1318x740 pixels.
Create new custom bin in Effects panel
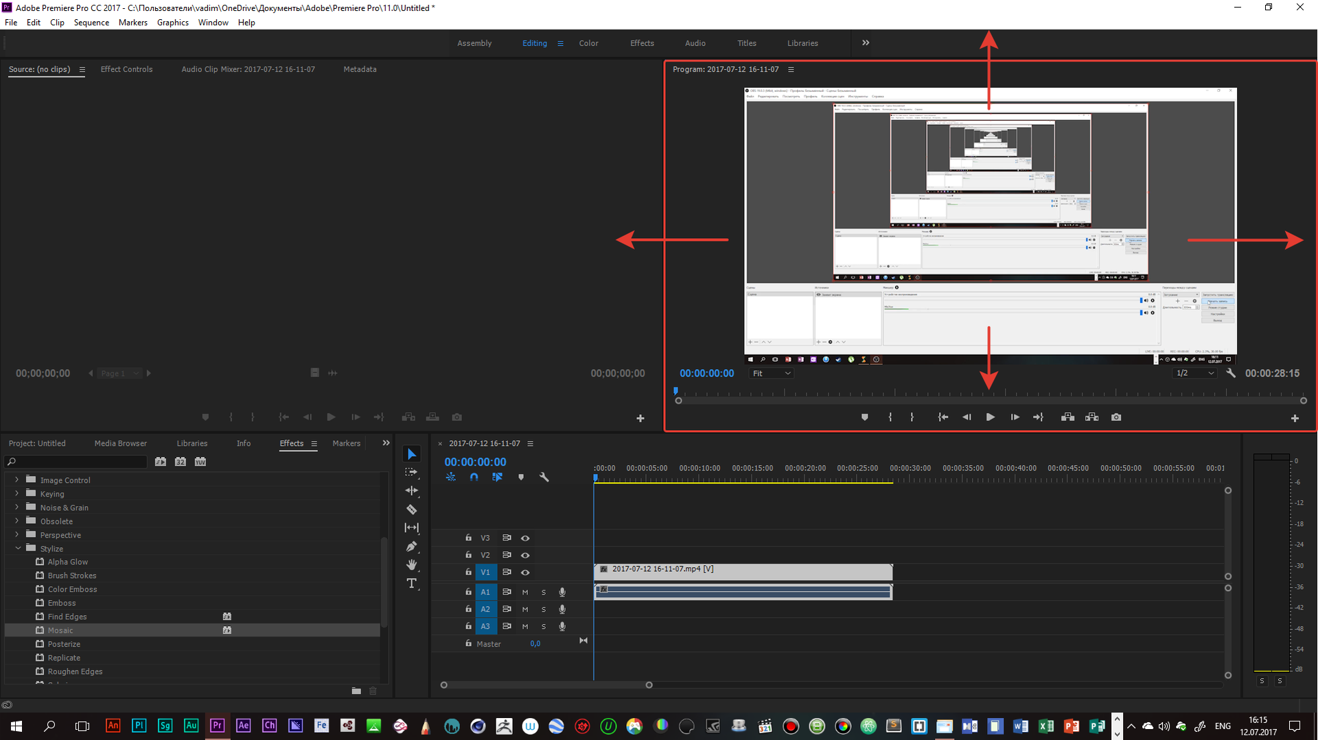(356, 691)
